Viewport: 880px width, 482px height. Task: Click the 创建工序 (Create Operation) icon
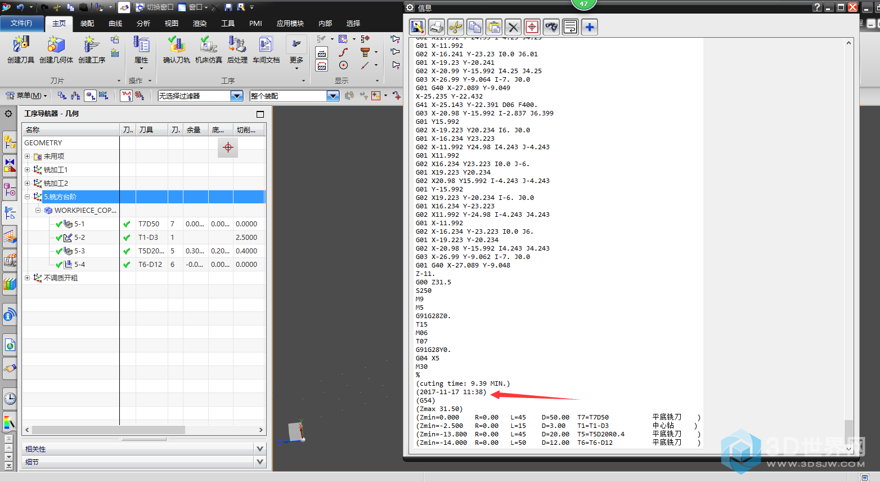coord(91,45)
